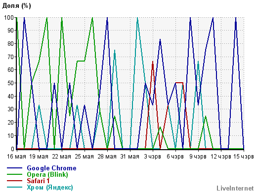The width and height of the screenshot is (257, 193).
Task: Click the Хром (Яндекс) legend label
Action: pos(50,187)
